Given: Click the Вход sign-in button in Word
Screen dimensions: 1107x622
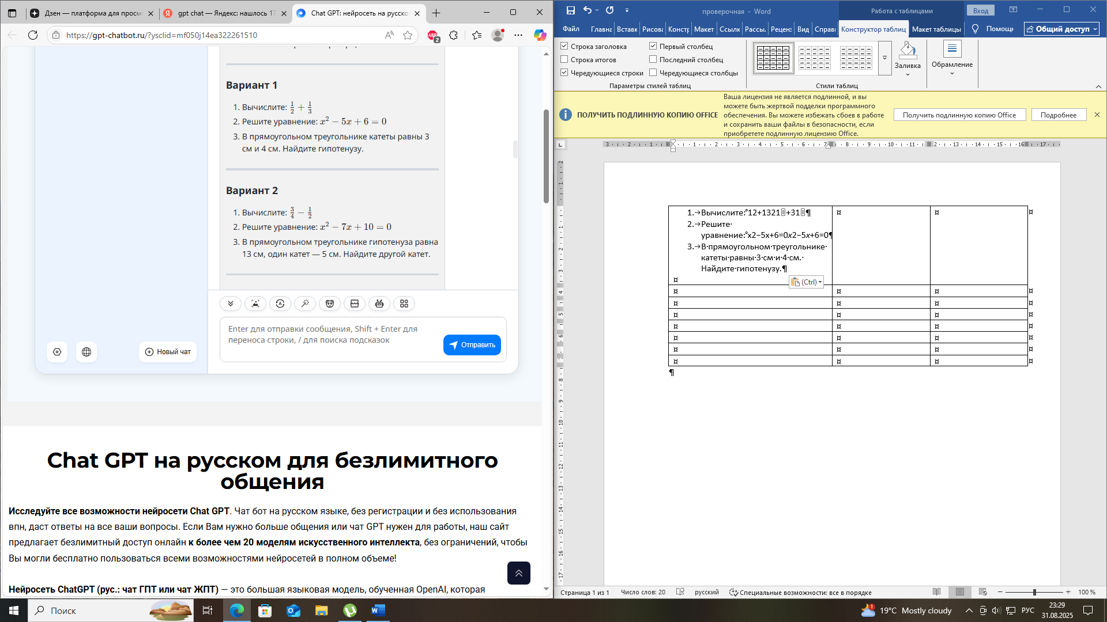Looking at the screenshot, I should pyautogui.click(x=981, y=10).
